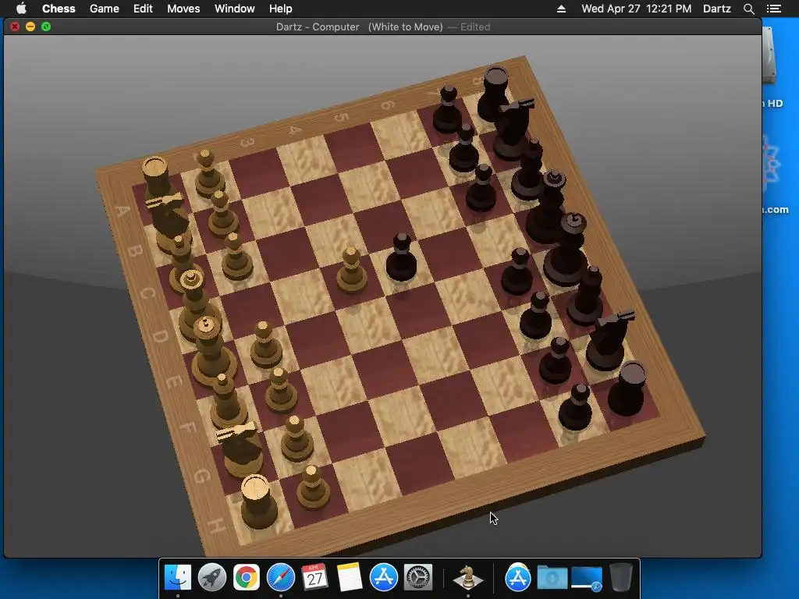Select the black pawn on d5

[x=402, y=258]
